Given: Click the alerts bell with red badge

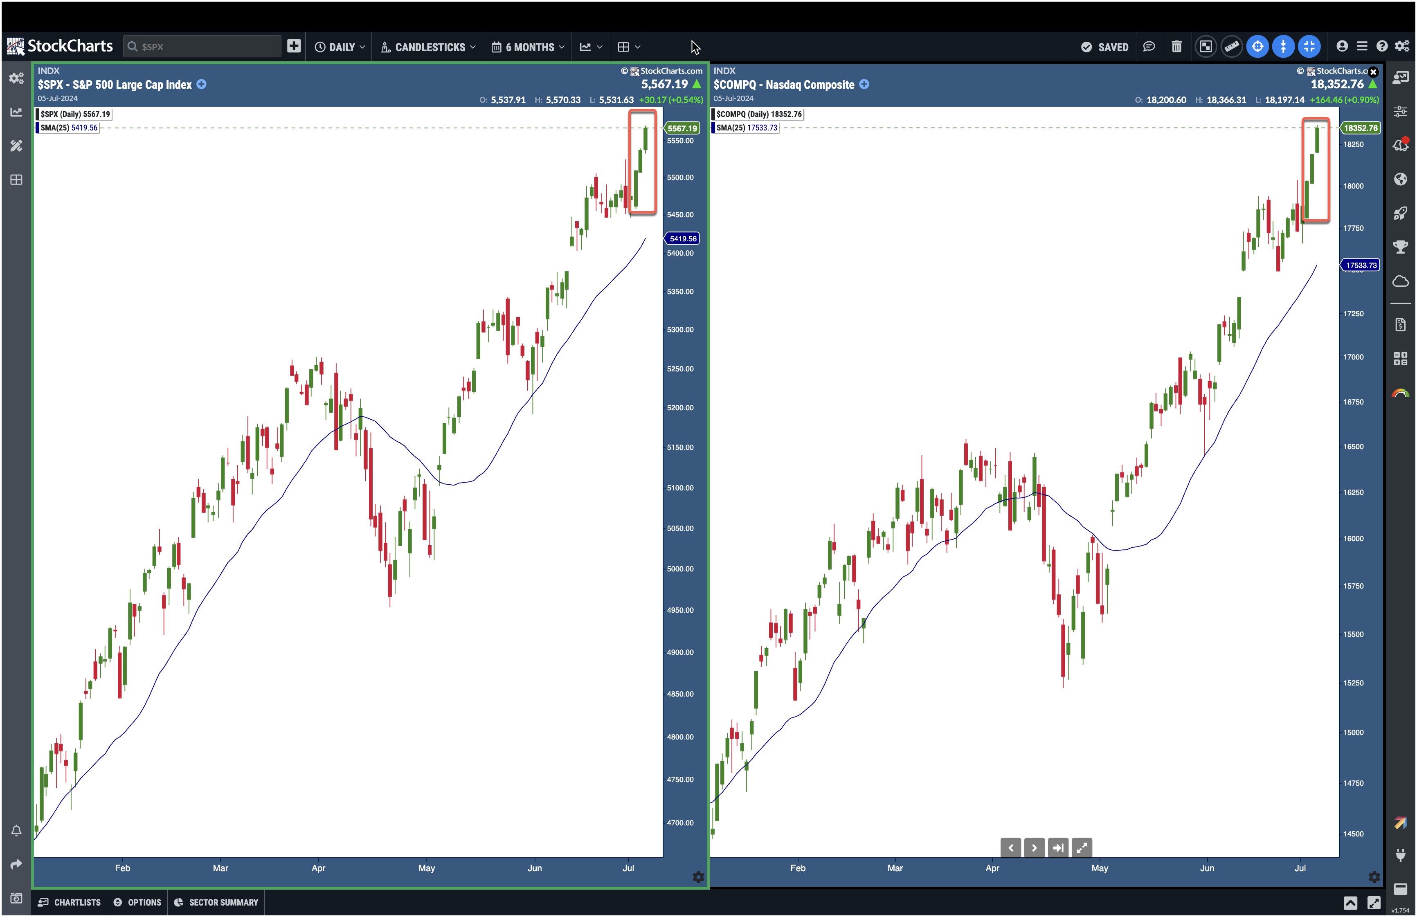Looking at the screenshot, I should pyautogui.click(x=1400, y=145).
